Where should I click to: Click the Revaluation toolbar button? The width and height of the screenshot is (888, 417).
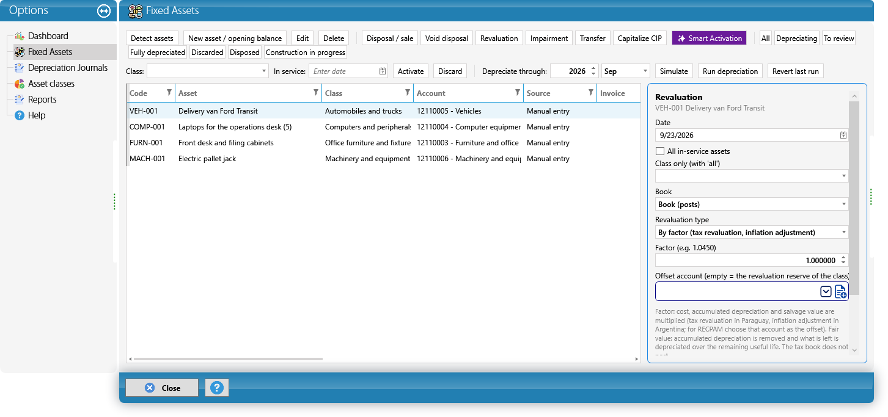pyautogui.click(x=499, y=38)
